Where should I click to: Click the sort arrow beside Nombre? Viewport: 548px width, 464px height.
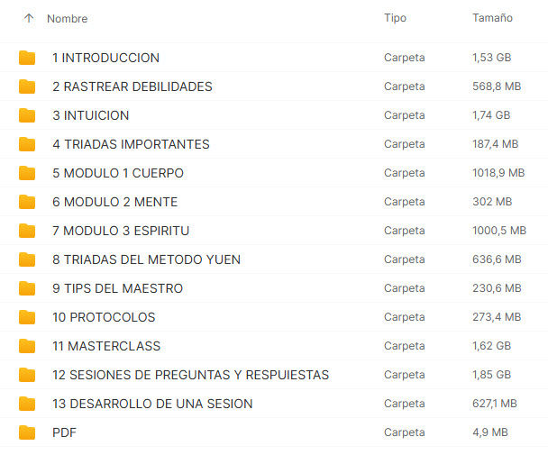click(29, 18)
